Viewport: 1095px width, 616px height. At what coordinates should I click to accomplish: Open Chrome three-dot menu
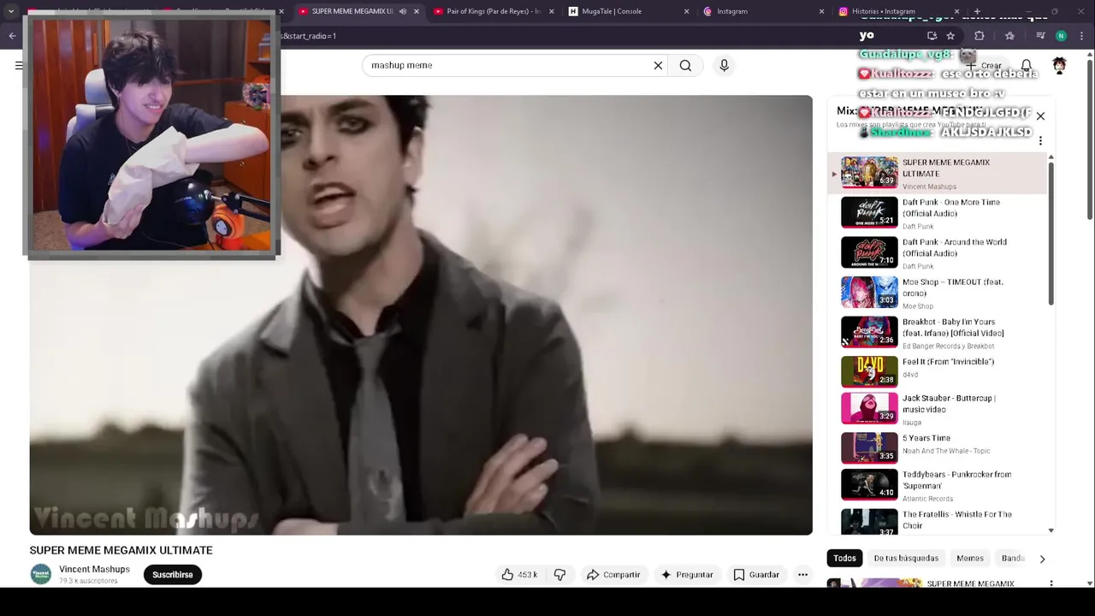[x=1080, y=36]
